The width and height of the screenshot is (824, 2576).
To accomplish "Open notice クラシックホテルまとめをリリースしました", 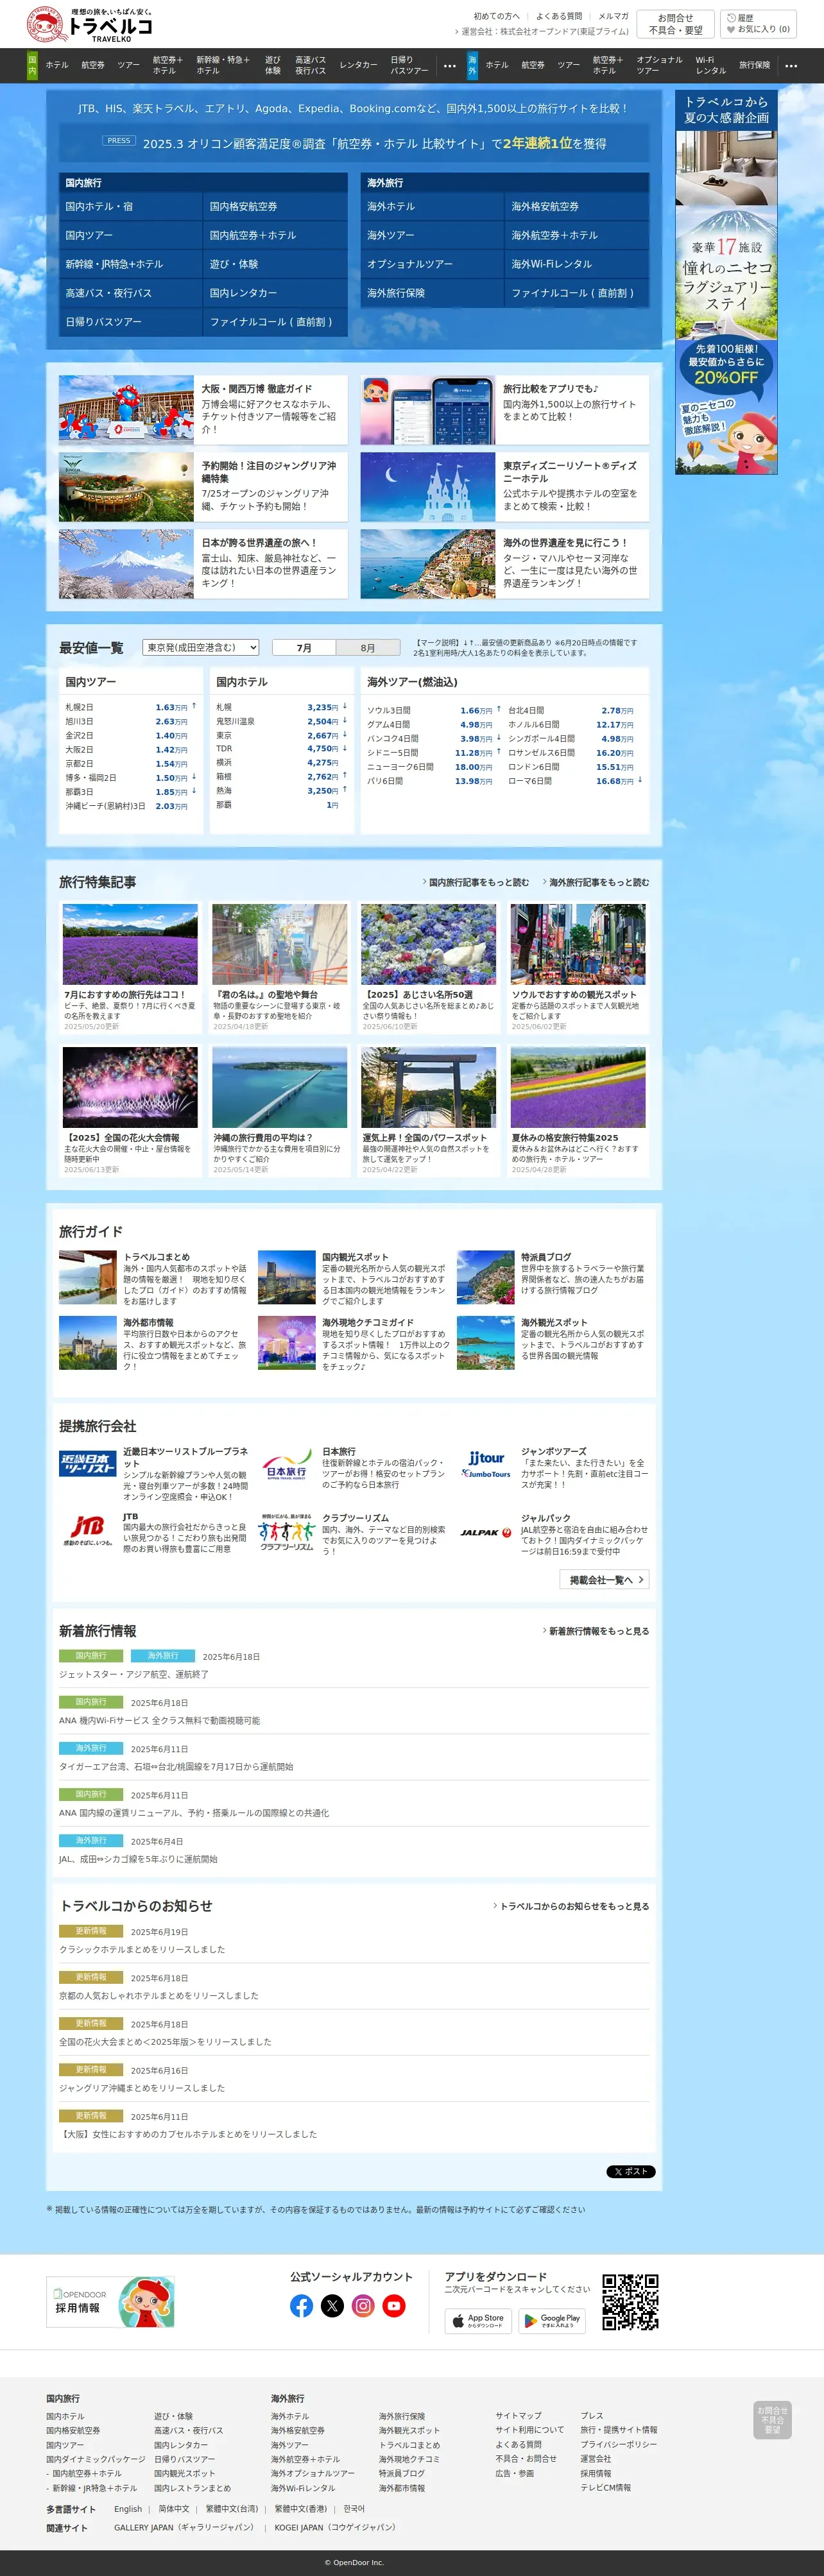I will (142, 1949).
